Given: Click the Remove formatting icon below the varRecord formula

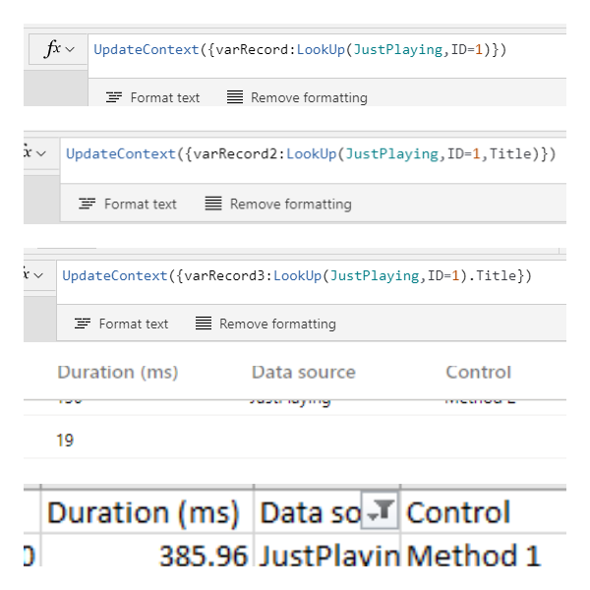Looking at the screenshot, I should 235,97.
